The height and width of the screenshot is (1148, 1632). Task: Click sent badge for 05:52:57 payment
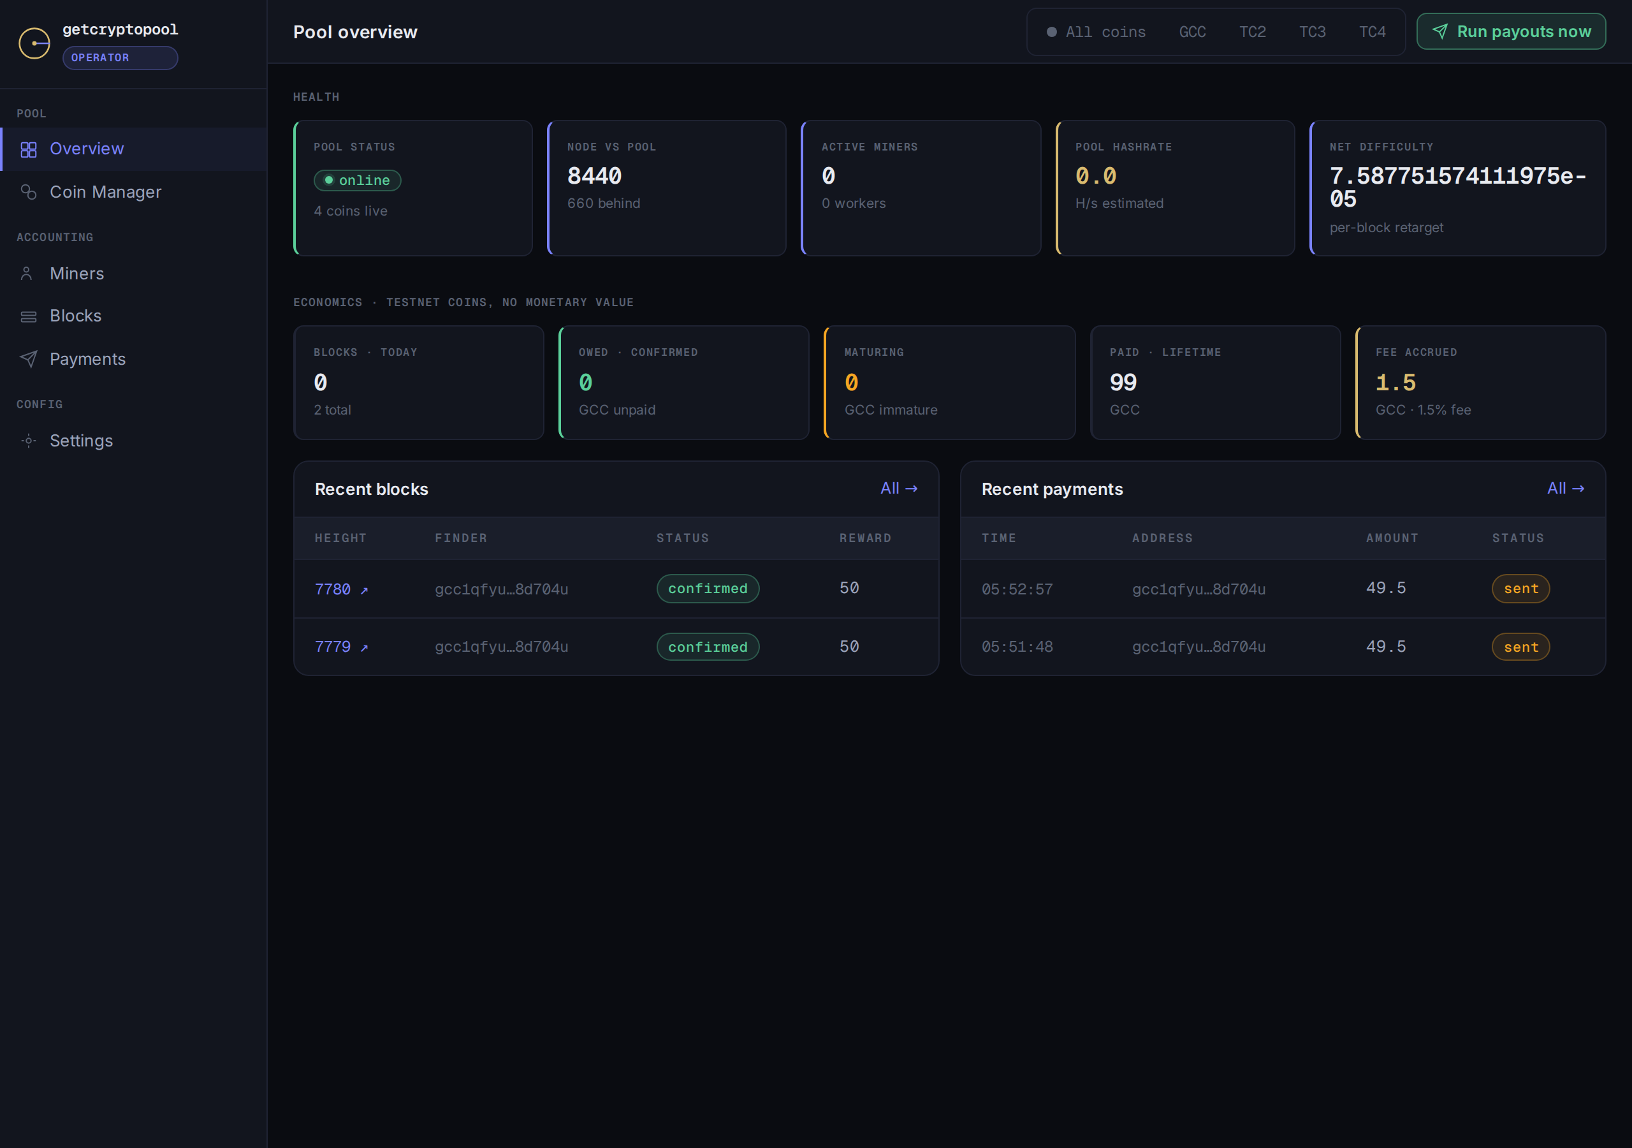point(1520,589)
